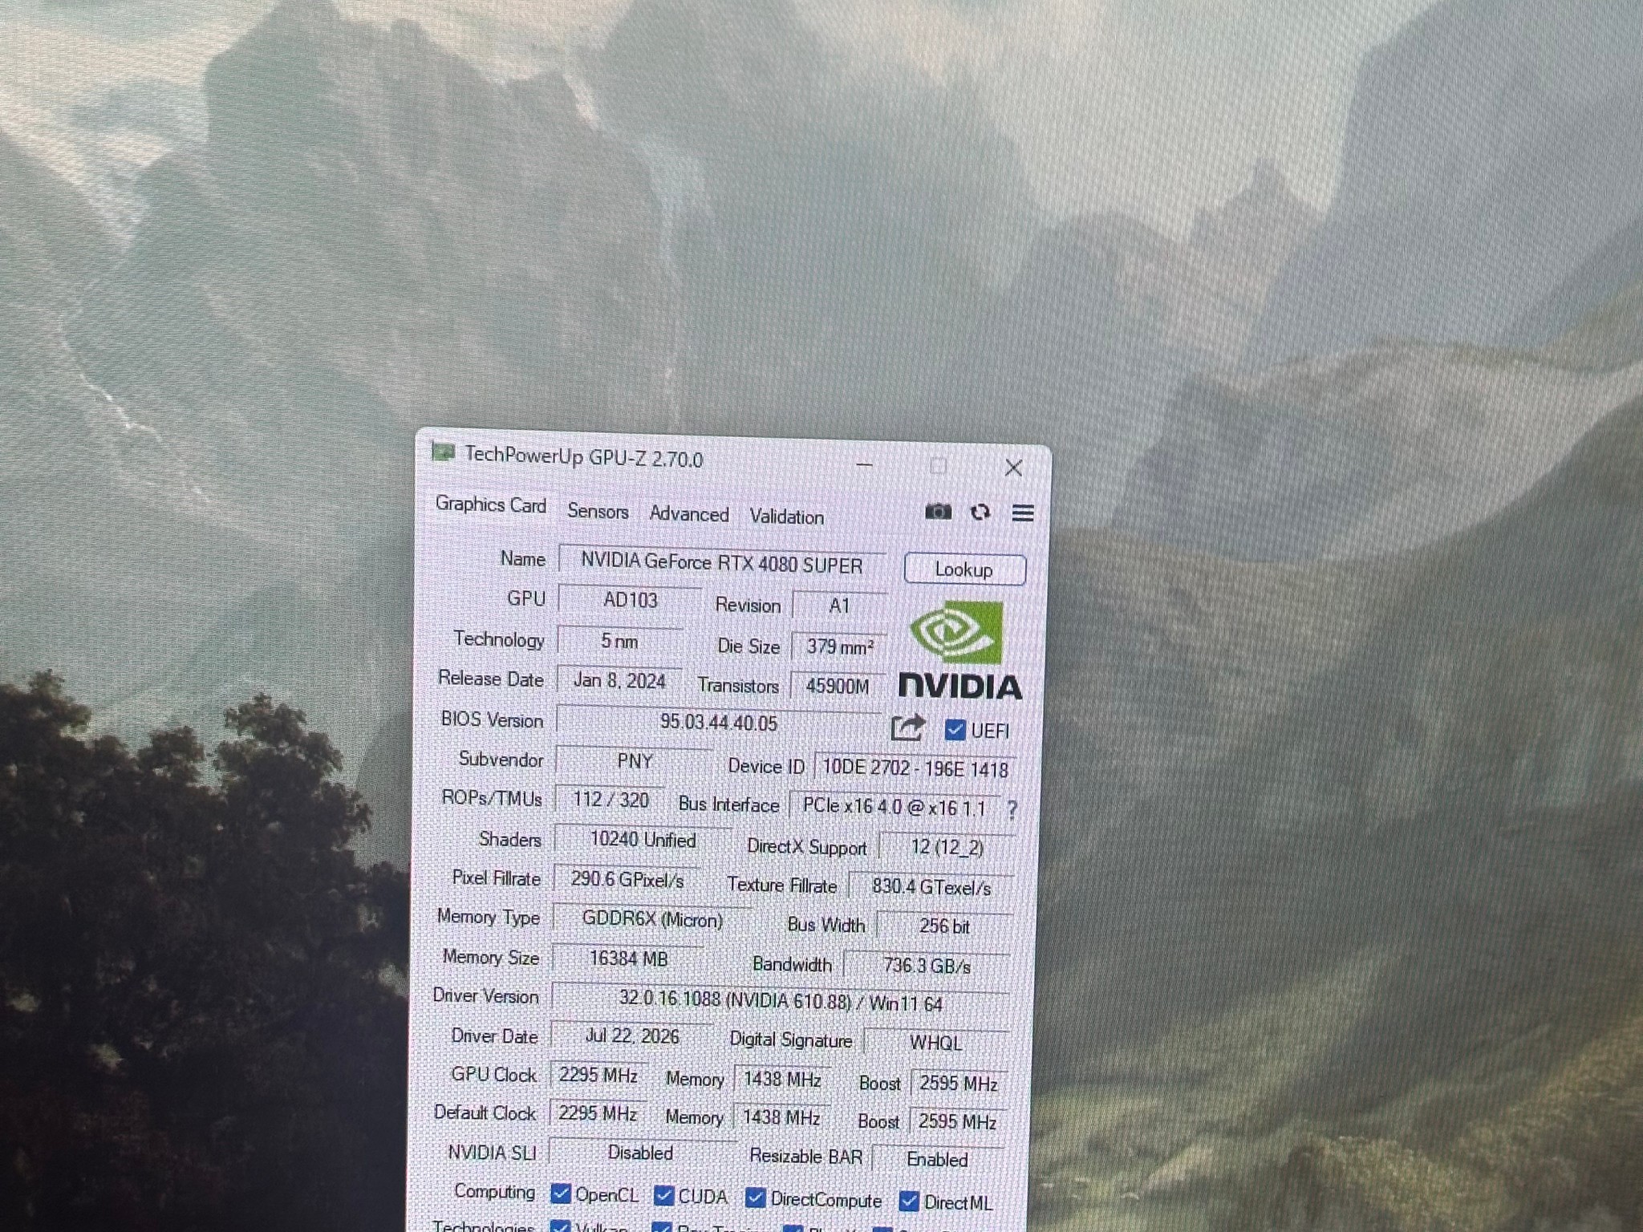Click the "Memory Type" label
This screenshot has height=1232, width=1643.
tap(489, 917)
